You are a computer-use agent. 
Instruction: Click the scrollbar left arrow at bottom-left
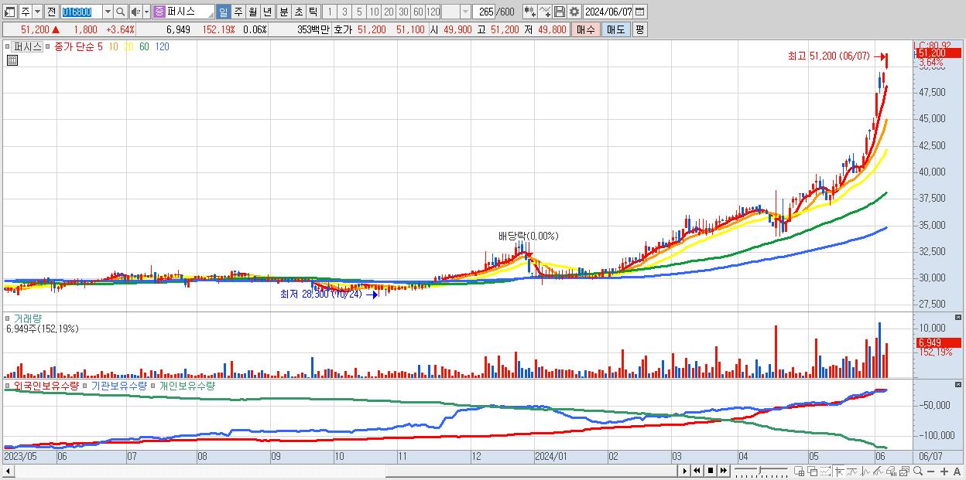pos(7,470)
